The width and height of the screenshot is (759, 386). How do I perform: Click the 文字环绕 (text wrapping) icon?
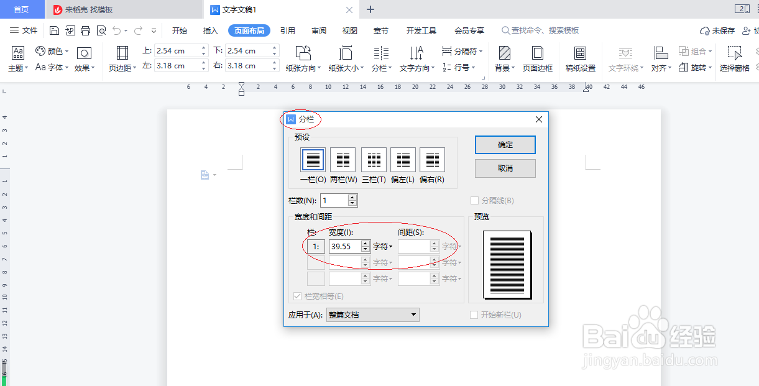coord(625,59)
